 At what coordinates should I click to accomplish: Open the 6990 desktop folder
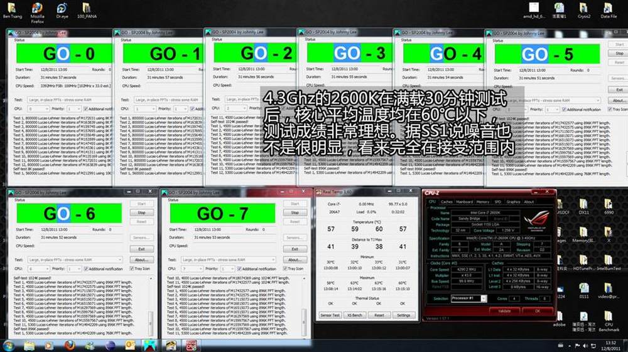coord(609,207)
